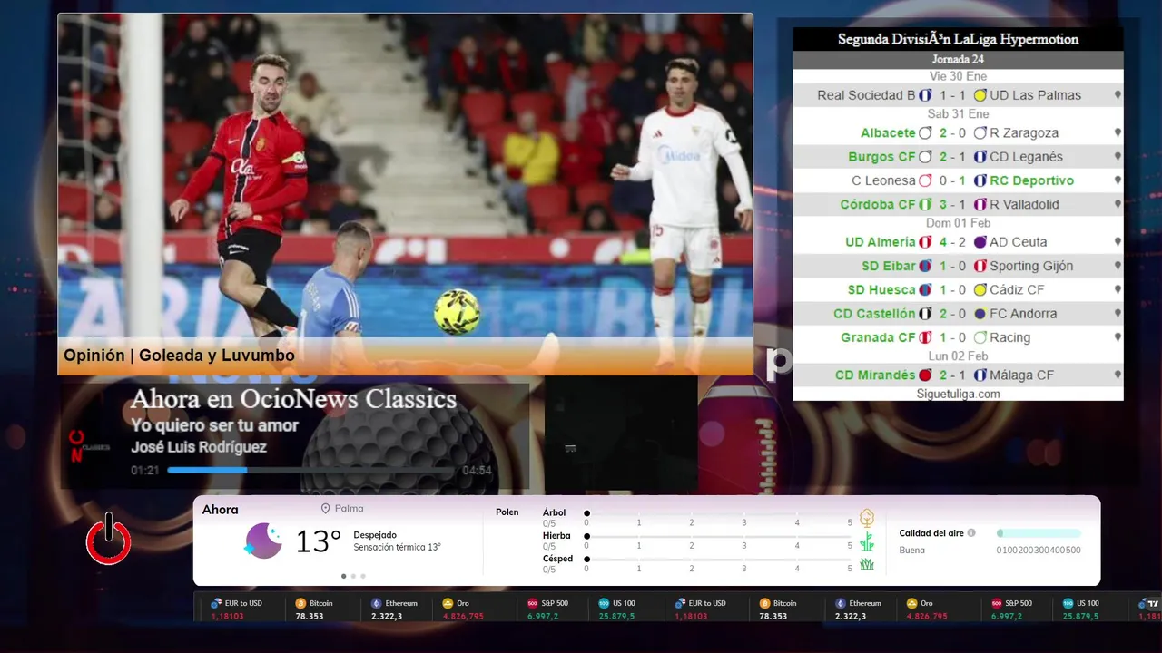Click the AD Ceuta purple crest
The width and height of the screenshot is (1162, 653).
(x=980, y=242)
